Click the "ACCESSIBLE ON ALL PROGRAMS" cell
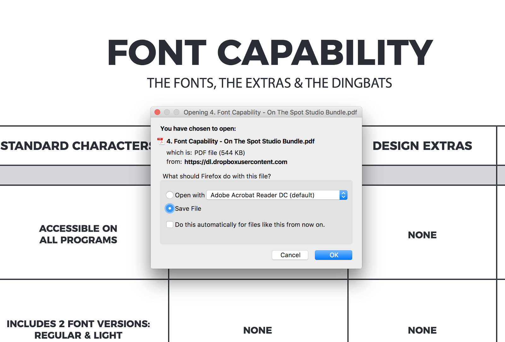 [x=78, y=234]
